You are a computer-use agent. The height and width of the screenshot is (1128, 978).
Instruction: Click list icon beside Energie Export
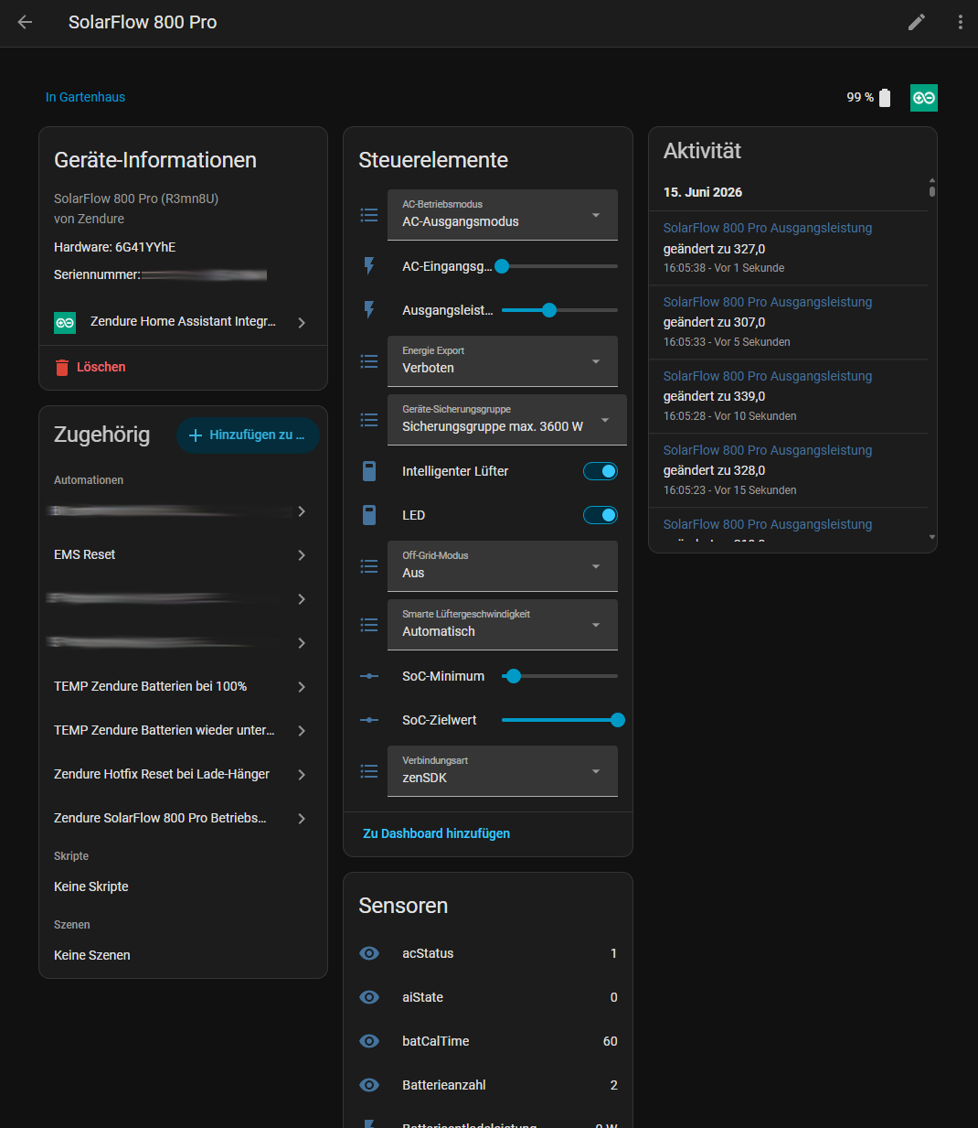[369, 361]
